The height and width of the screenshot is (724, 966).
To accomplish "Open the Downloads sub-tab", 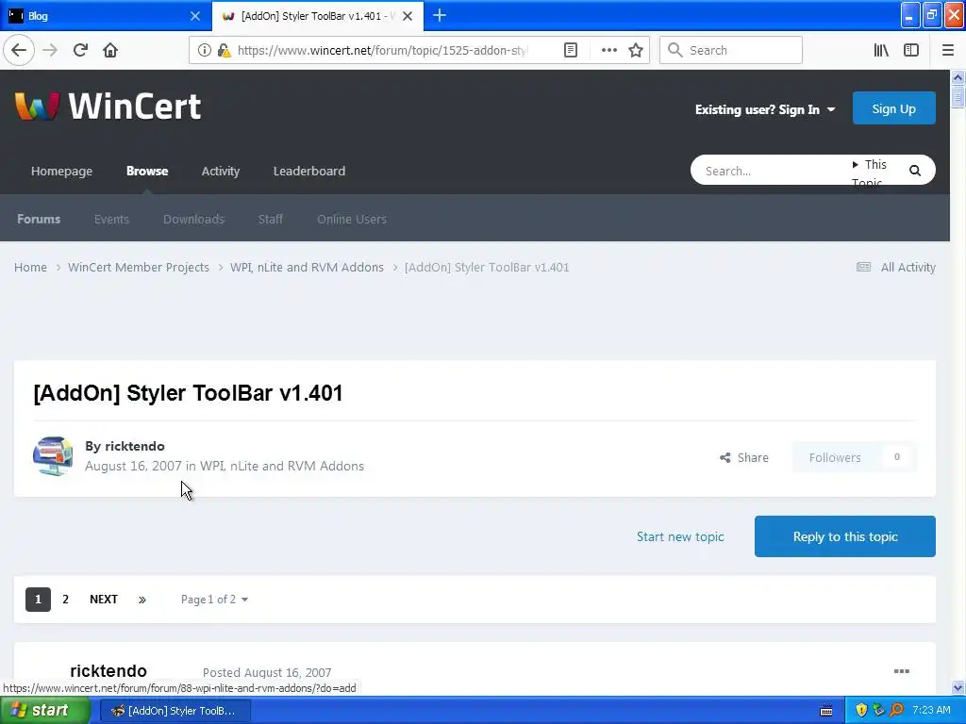I will click(193, 219).
